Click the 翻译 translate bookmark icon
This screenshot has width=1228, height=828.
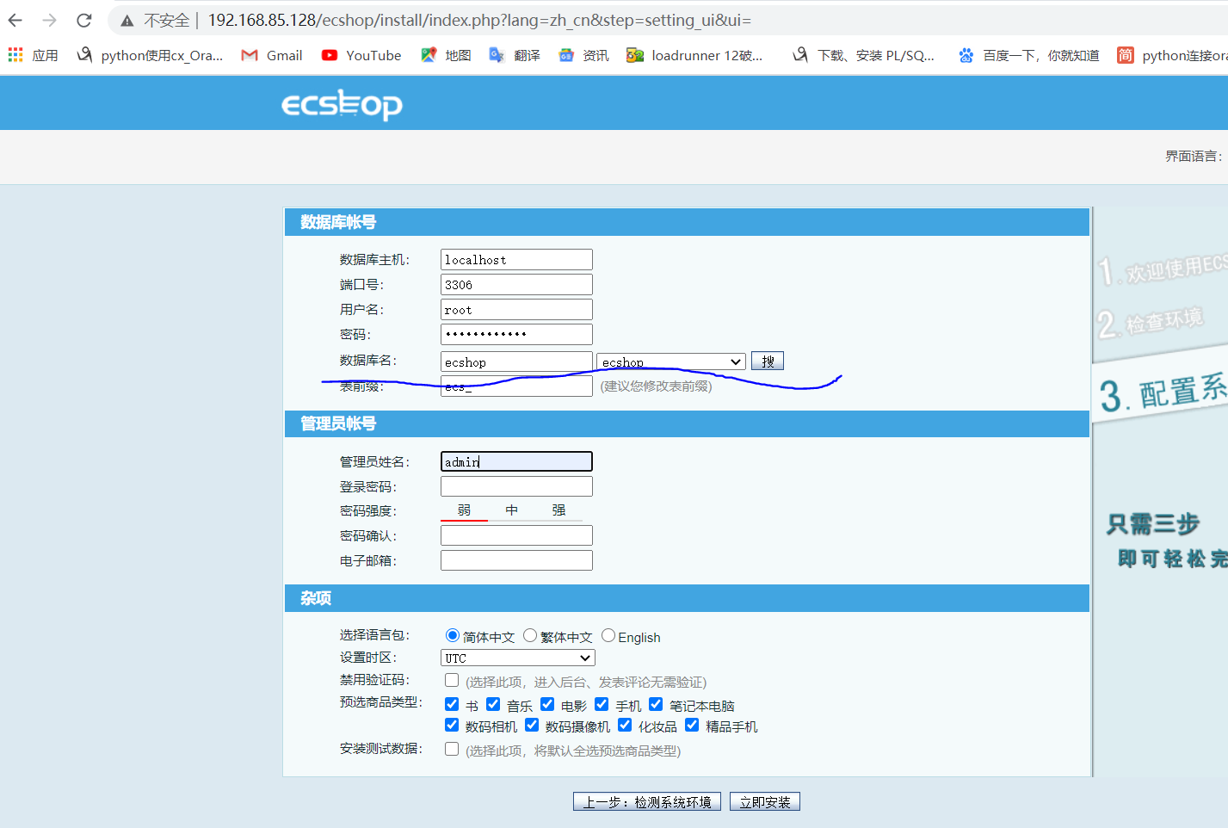coord(497,54)
